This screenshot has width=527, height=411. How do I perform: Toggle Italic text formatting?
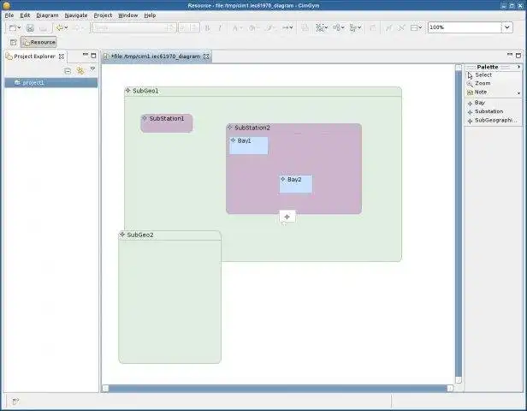coord(220,28)
